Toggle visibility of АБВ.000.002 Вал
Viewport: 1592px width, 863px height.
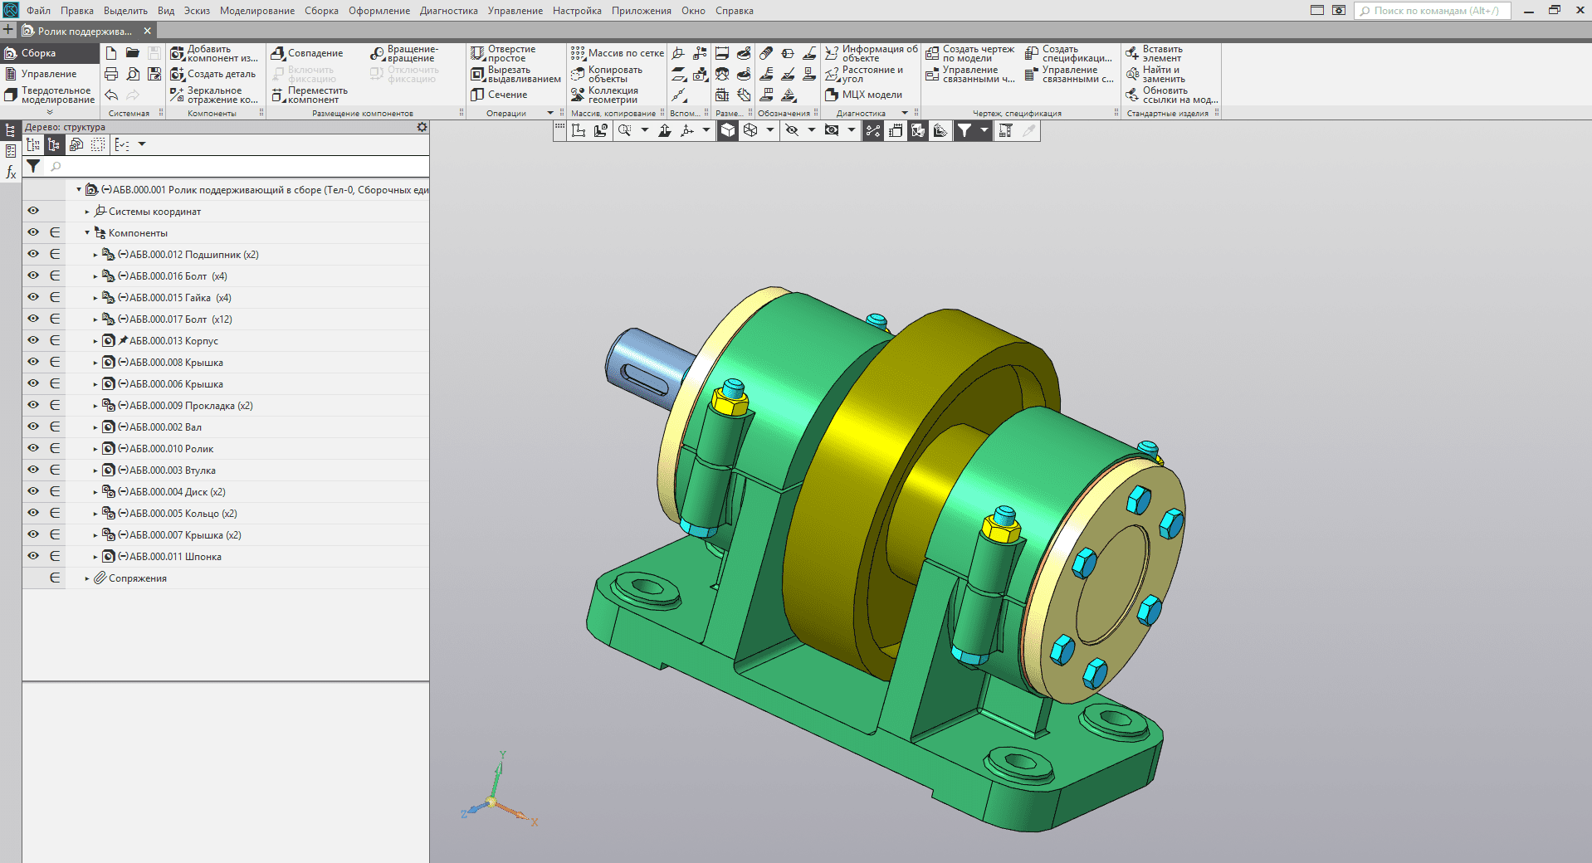[x=33, y=427]
